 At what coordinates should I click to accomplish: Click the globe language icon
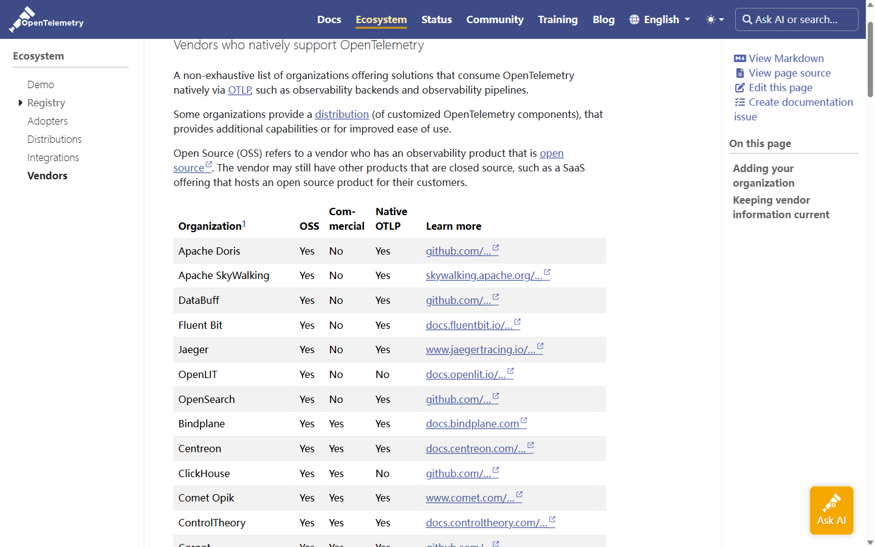coord(634,19)
